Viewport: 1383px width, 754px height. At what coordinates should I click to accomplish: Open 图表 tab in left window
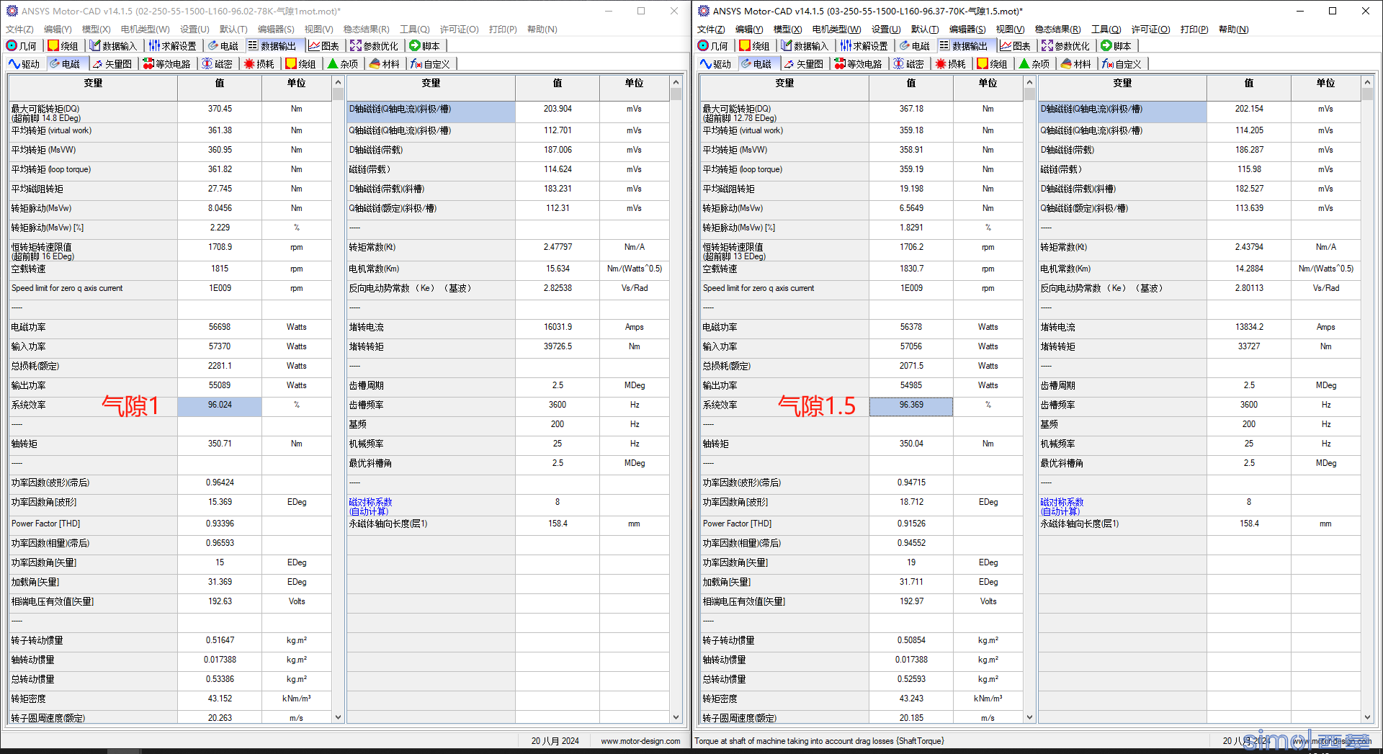point(324,45)
